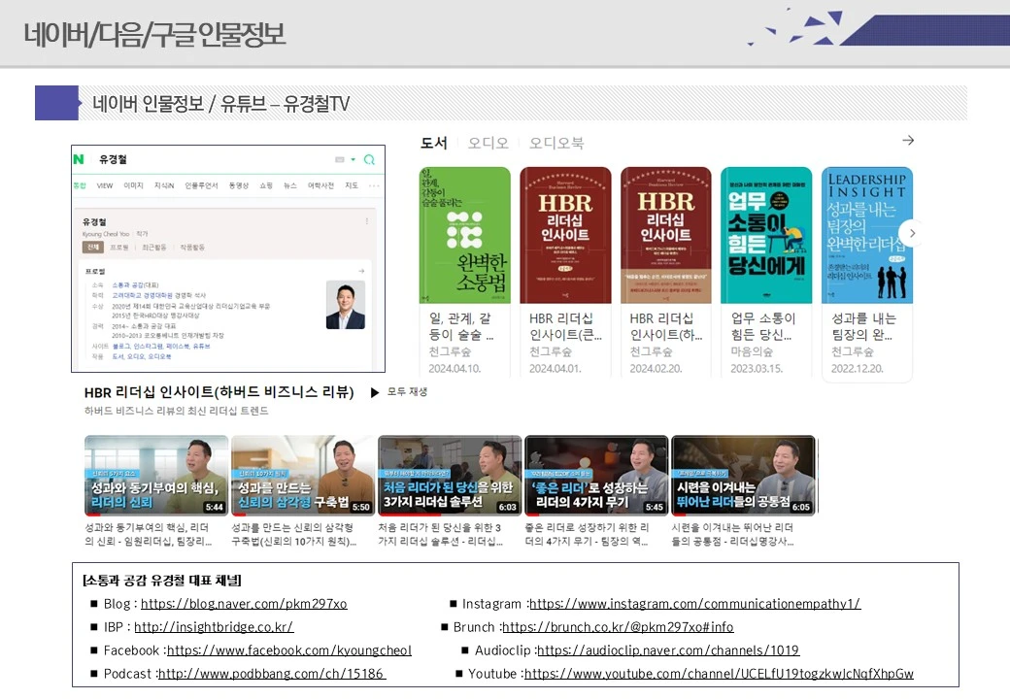This screenshot has height=699, width=1010.
Task: Open 업무 소통이 힘든 당신에게 book cover
Action: pos(766,235)
